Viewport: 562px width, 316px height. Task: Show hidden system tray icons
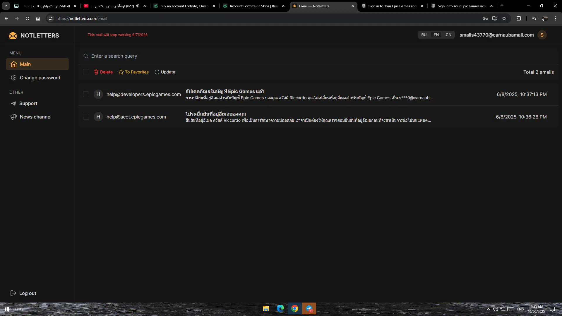point(488,309)
